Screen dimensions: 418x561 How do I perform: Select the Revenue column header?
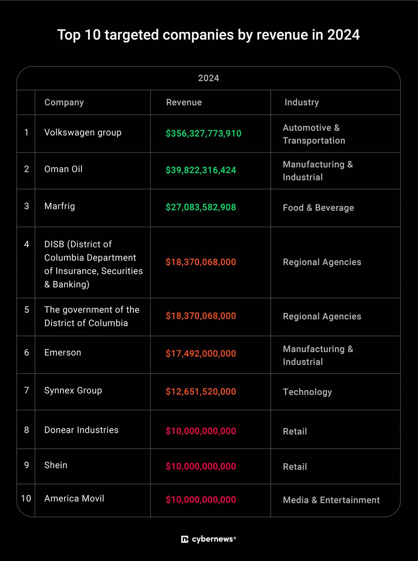click(x=184, y=102)
